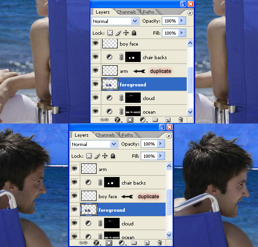Toggle visibility of upper panel's cloud layer

click(x=95, y=98)
